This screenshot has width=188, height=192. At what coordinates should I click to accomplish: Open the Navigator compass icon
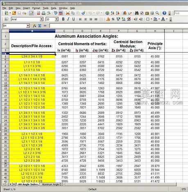tap(142, 13)
